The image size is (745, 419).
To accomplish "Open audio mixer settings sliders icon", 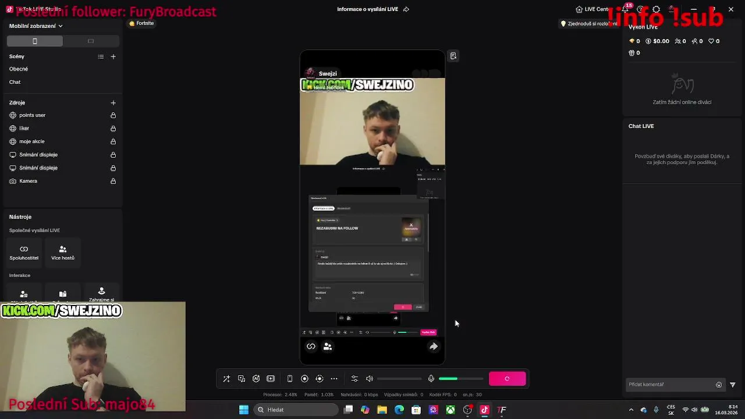I will (x=354, y=379).
